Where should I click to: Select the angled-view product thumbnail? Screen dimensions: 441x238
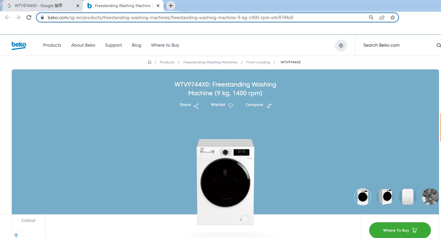tap(385, 197)
